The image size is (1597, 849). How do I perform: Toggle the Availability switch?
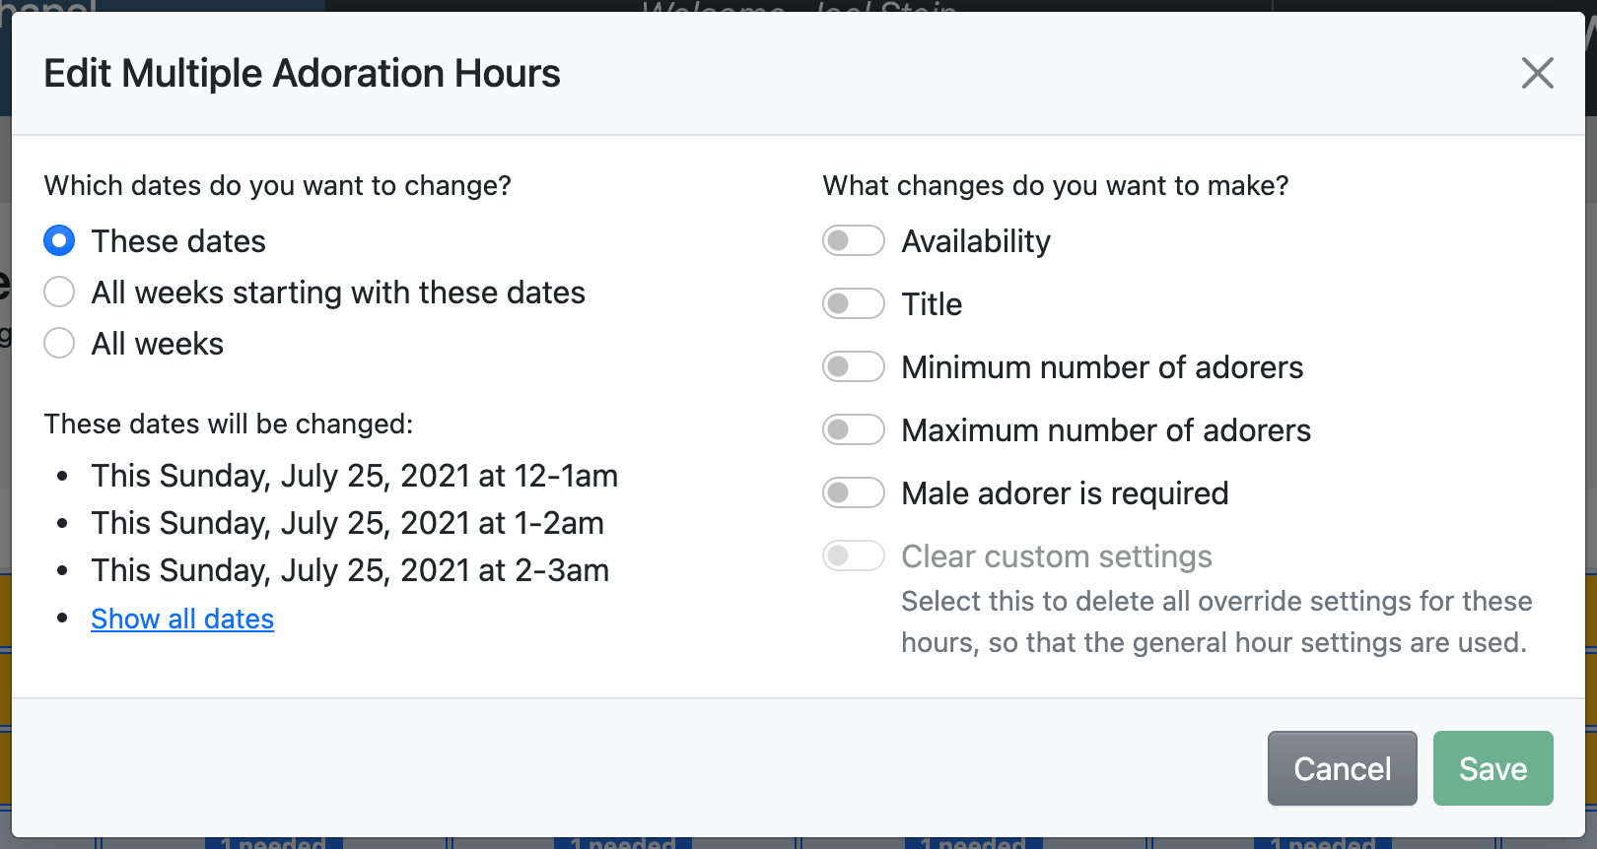pos(854,241)
